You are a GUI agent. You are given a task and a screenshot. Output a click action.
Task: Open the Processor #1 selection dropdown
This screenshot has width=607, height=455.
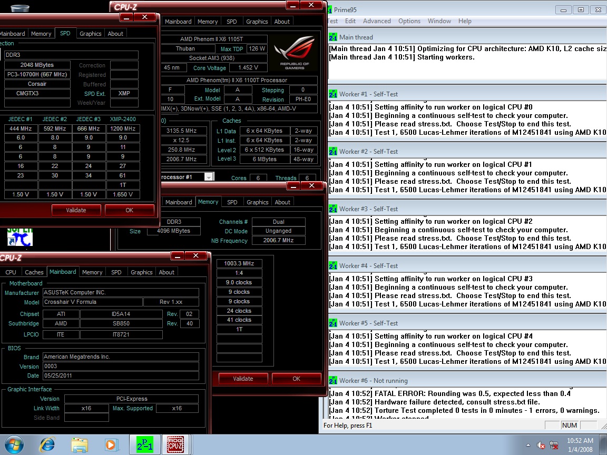209,177
